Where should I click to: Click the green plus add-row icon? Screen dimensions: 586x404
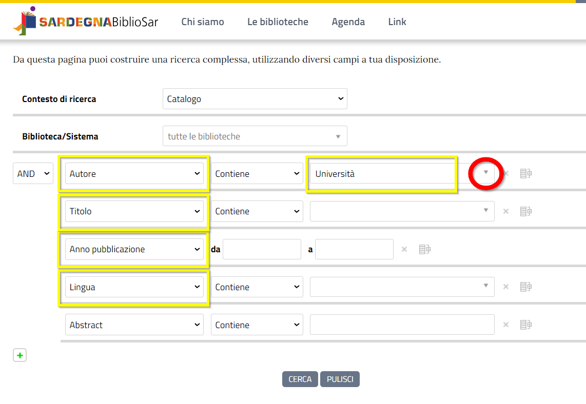19,355
